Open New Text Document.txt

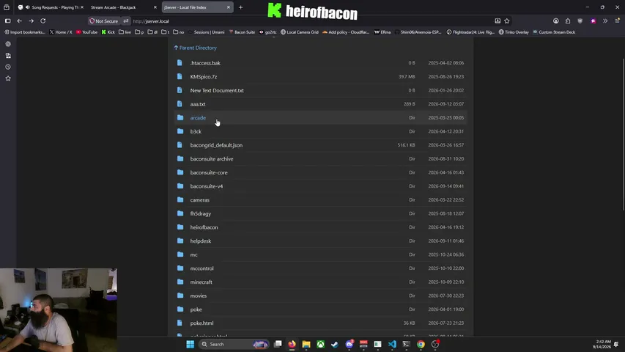(x=217, y=91)
